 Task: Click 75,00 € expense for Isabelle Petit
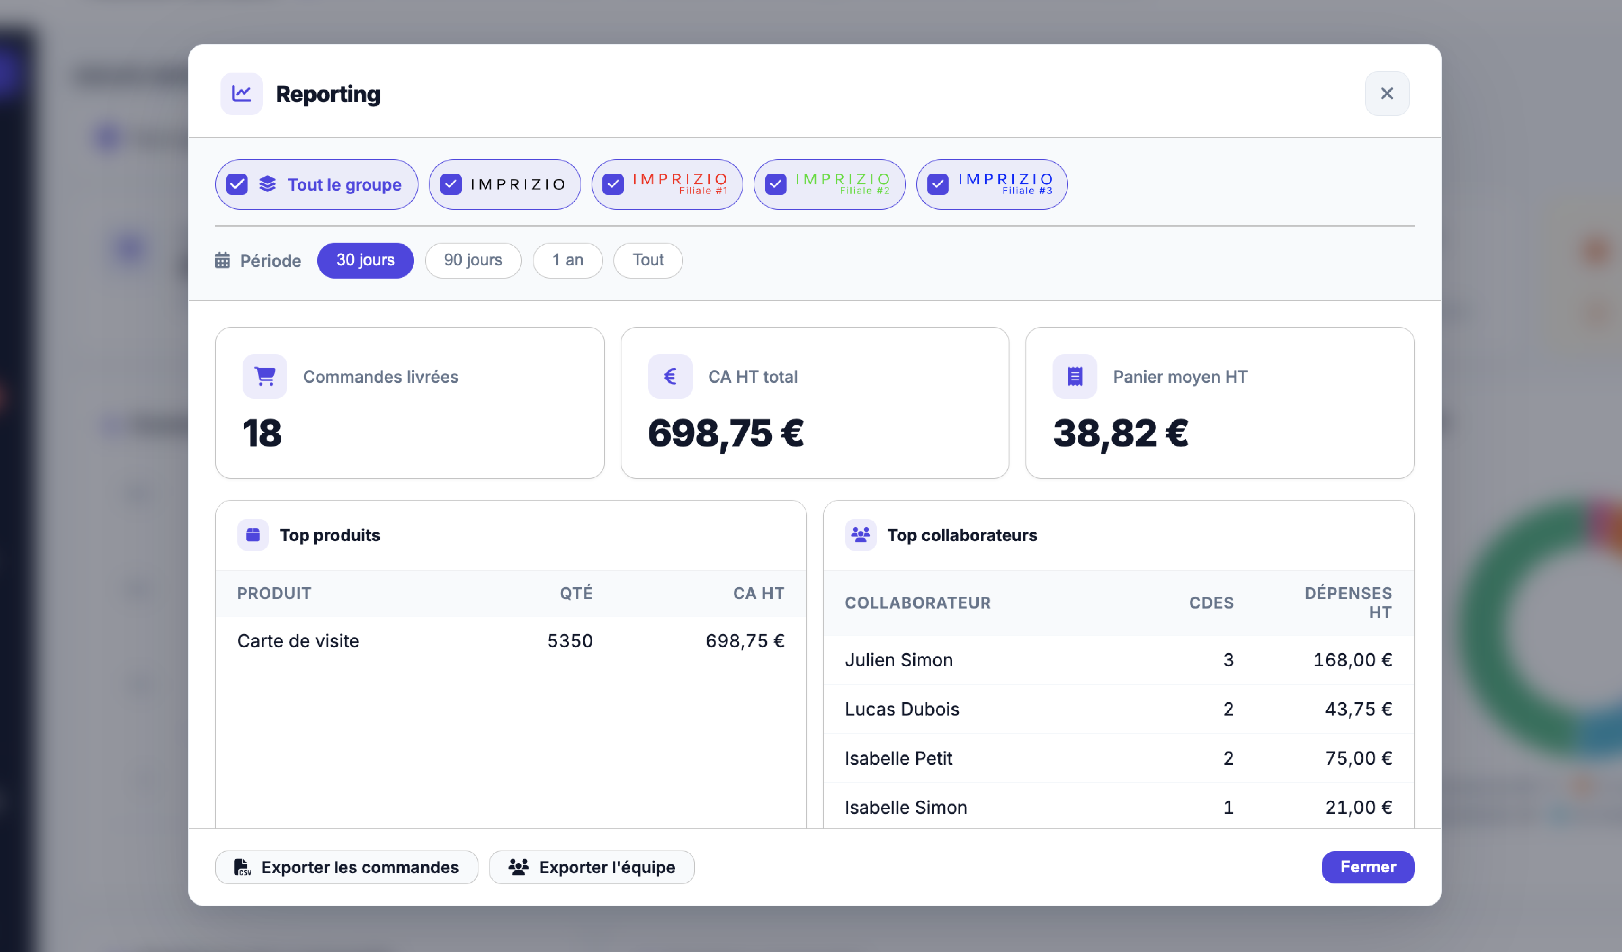[1359, 758]
